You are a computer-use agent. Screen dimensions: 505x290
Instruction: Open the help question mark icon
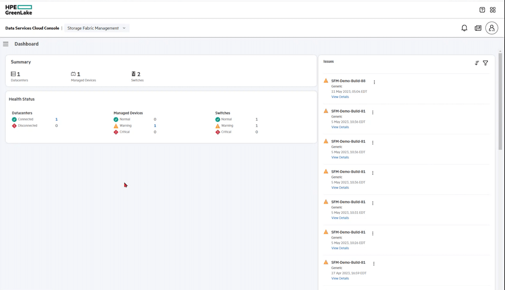pyautogui.click(x=482, y=10)
